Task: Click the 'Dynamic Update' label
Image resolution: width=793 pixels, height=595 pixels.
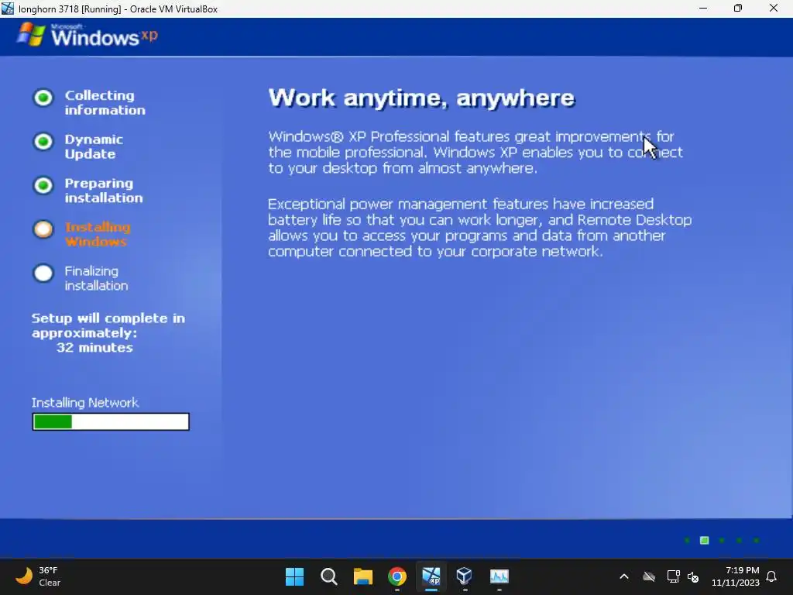Action: coord(94,146)
